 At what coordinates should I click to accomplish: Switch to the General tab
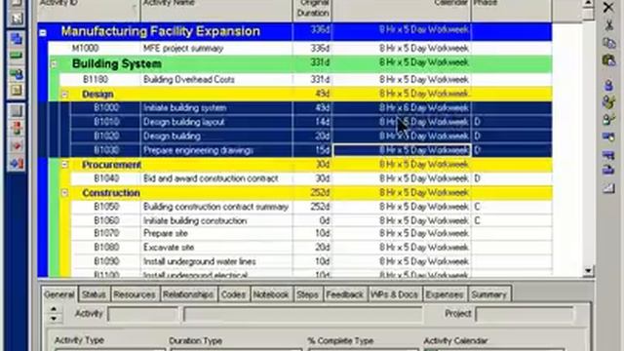(x=58, y=294)
